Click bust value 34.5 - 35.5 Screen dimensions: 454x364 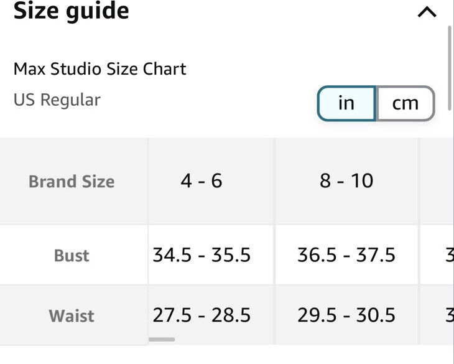click(x=202, y=255)
